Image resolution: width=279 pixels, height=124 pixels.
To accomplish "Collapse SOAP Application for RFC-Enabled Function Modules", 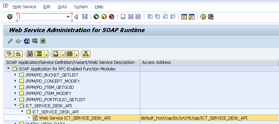I will pos(8,68).
